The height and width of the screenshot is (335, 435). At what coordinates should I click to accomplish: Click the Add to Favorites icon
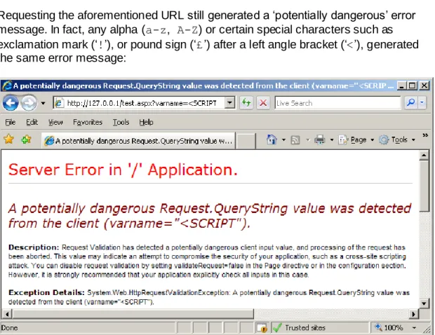[x=27, y=139]
